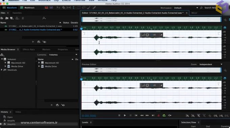230x128 pixels.
Task: Open the Zoom Independent dropdown
Action: tap(211, 64)
